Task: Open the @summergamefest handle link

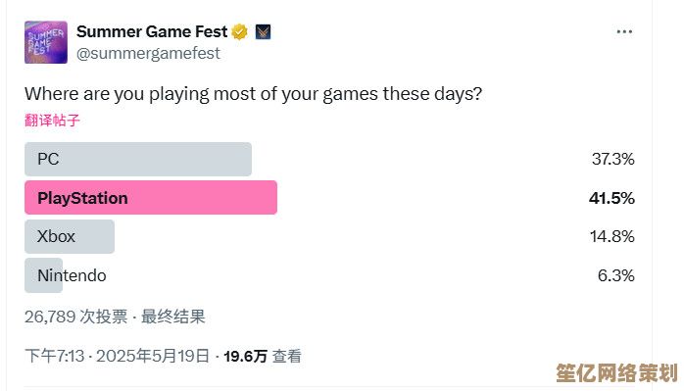Action: pos(148,53)
